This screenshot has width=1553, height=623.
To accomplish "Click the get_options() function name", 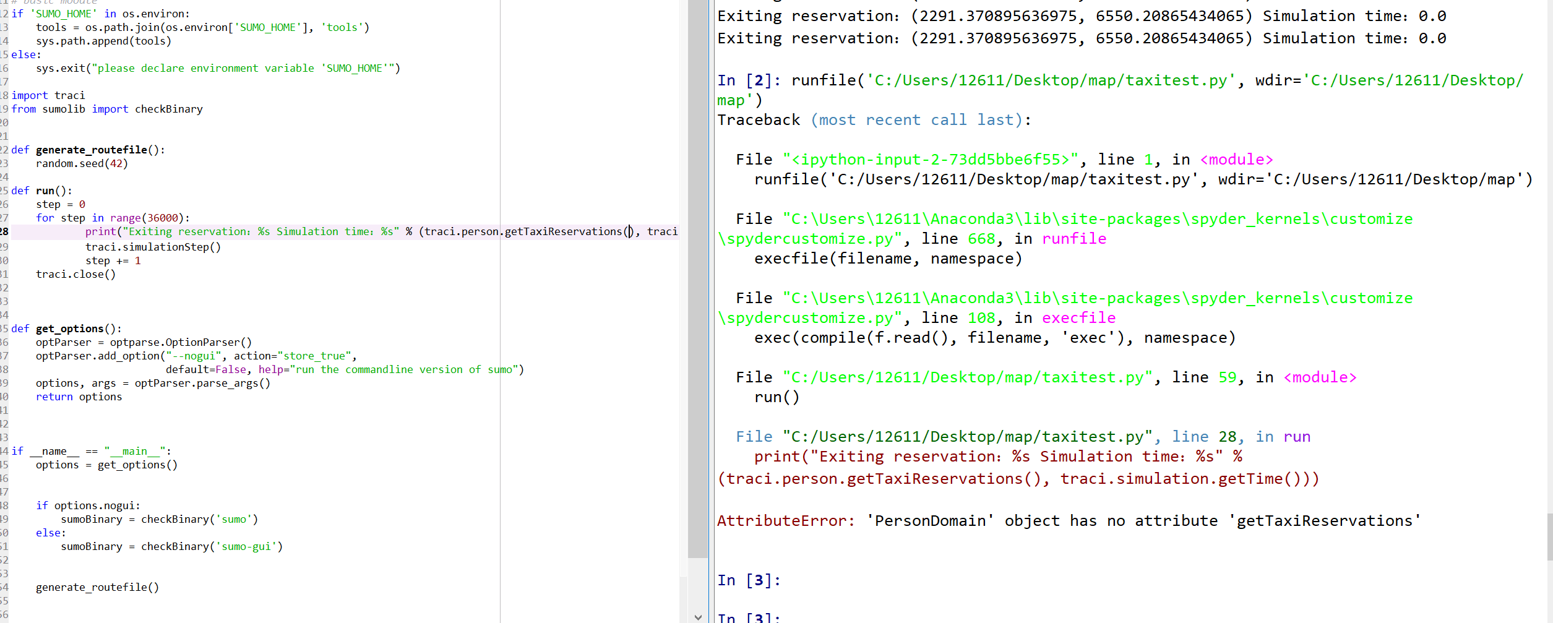I will tap(68, 328).
